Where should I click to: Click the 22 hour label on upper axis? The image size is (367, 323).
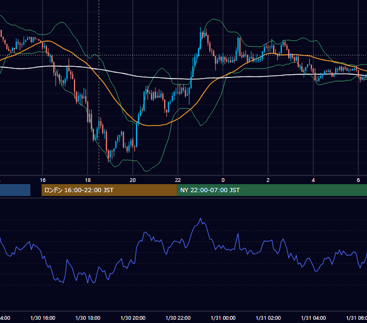(x=178, y=180)
